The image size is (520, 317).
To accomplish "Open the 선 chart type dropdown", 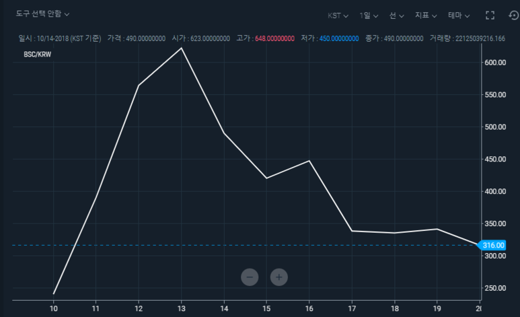I will (x=397, y=15).
